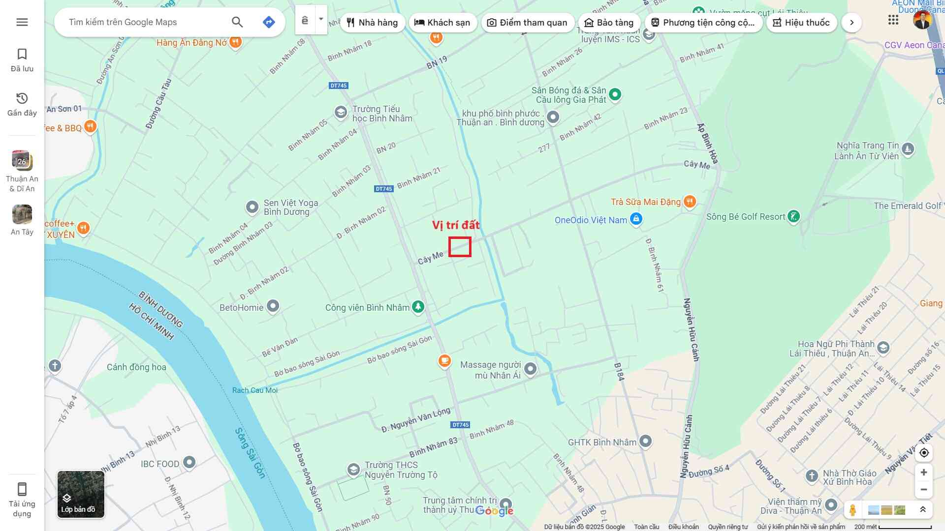945x531 pixels.
Task: Click the search magnifier icon
Action: coord(237,22)
